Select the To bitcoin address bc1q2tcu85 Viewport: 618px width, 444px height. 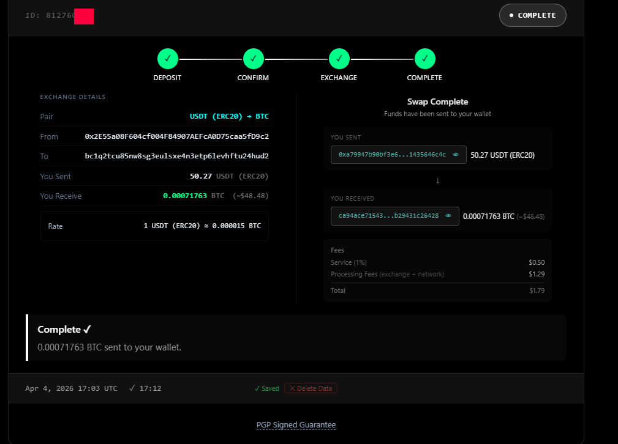[x=176, y=156]
